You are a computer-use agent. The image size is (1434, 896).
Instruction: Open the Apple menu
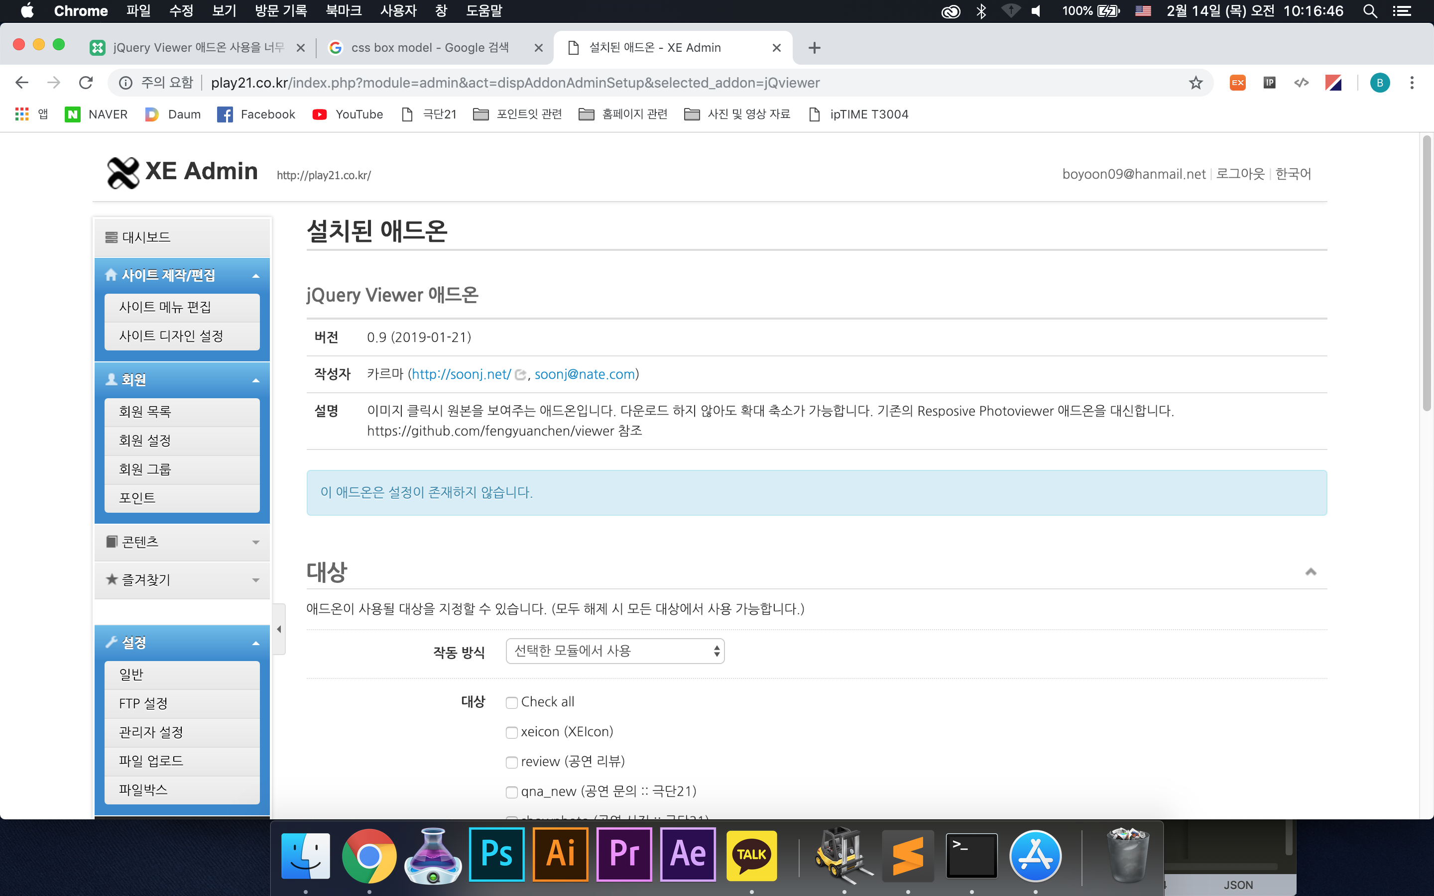tap(27, 10)
